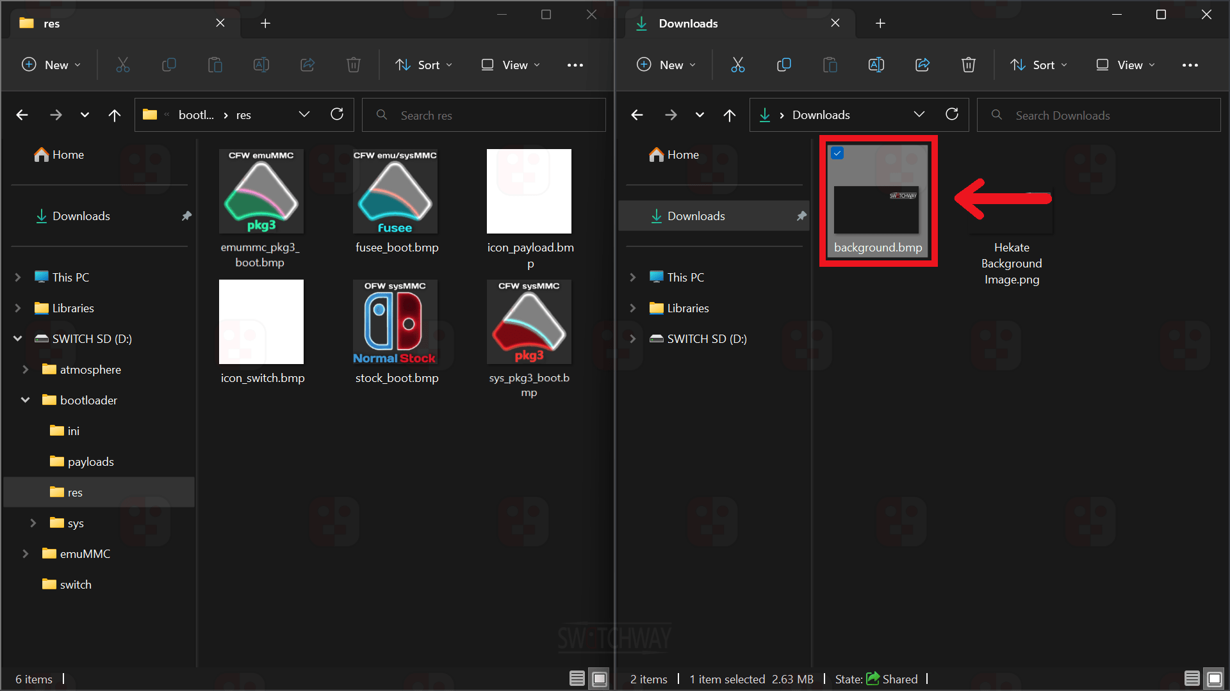This screenshot has height=691, width=1230.
Task: Click Copy icon in Downloads window toolbar
Action: click(783, 65)
